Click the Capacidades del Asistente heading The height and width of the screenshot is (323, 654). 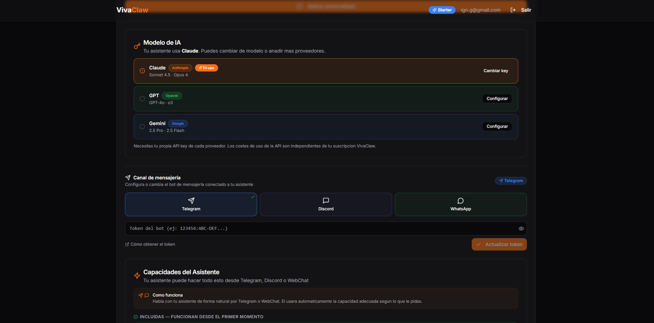pyautogui.click(x=181, y=272)
